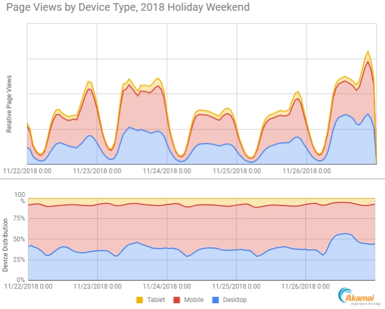Click the 25% tick on distribution chart
This screenshot has height=309, width=385.
[19, 259]
